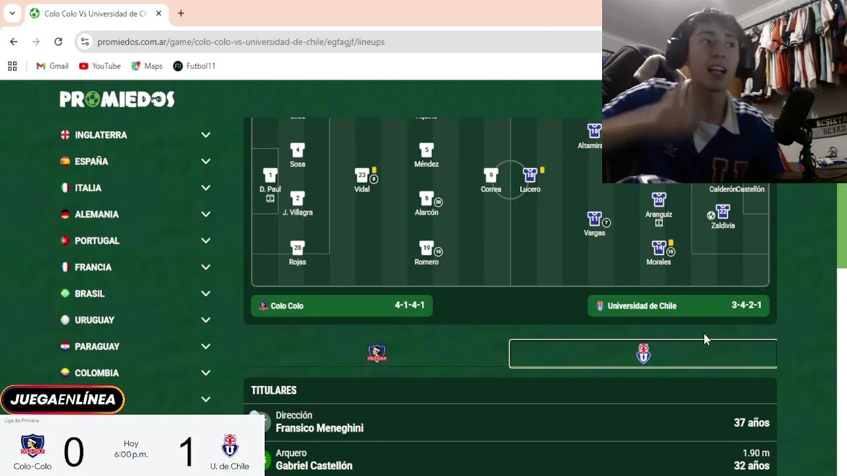Select the Portugal flag icon
The height and width of the screenshot is (476, 847).
65,241
